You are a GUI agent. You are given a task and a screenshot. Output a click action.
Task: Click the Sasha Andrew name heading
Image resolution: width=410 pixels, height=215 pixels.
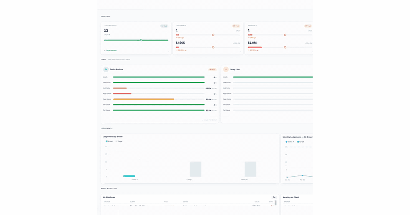[x=117, y=69]
